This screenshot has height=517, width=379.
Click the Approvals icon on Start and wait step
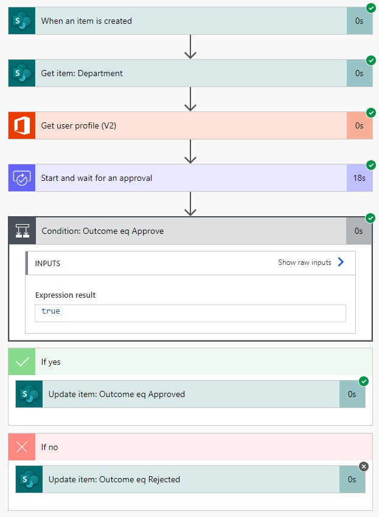21,178
